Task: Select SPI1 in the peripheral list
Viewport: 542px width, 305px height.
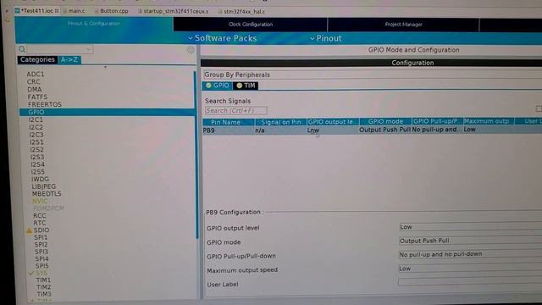Action: [x=41, y=237]
